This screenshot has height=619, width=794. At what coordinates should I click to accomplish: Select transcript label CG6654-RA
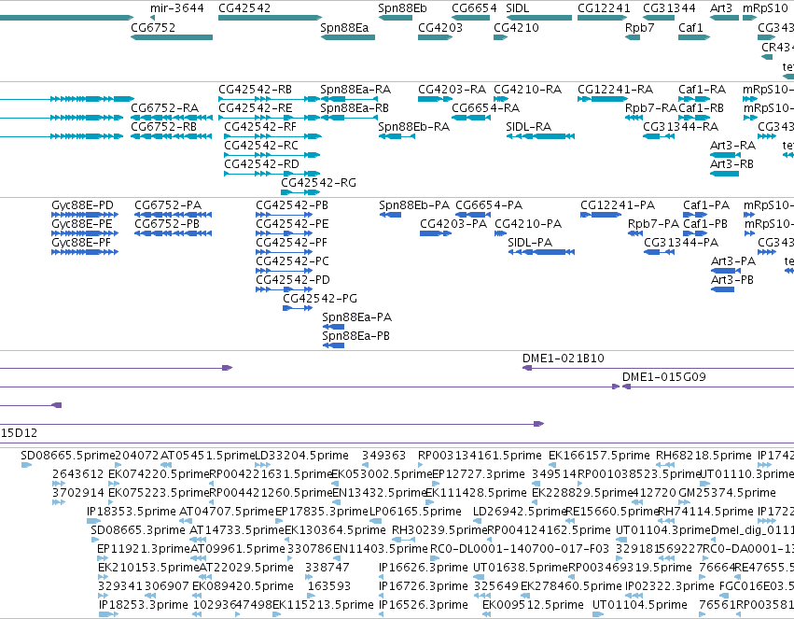click(x=485, y=108)
